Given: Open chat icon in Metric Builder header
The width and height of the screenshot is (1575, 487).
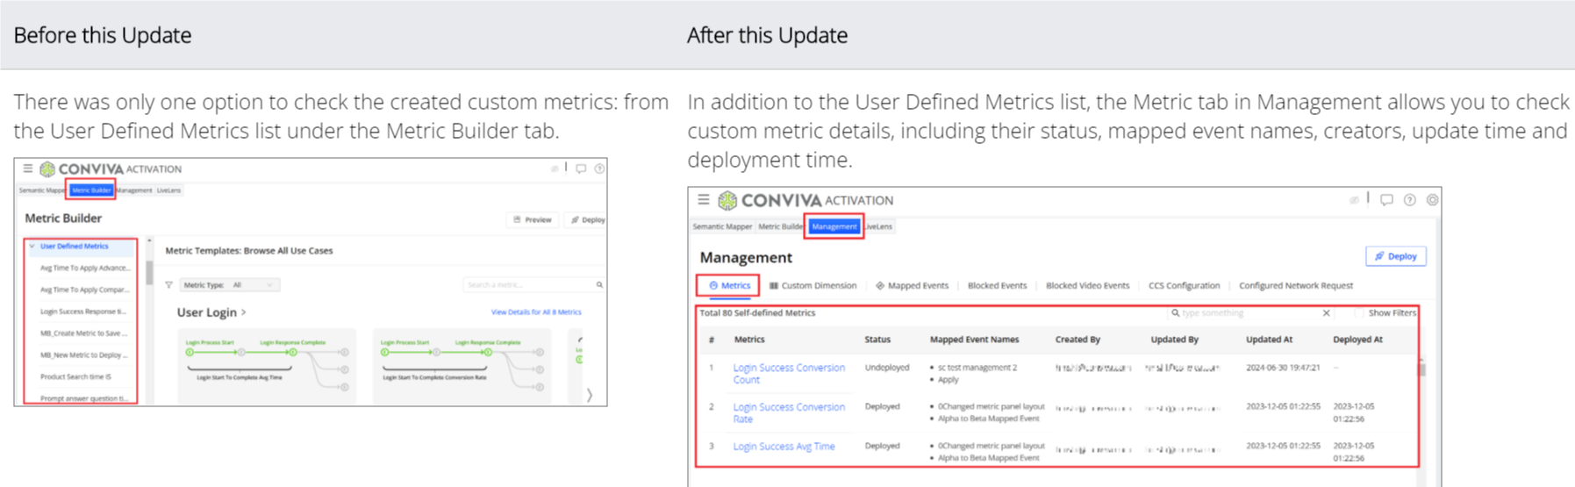Looking at the screenshot, I should click(581, 168).
